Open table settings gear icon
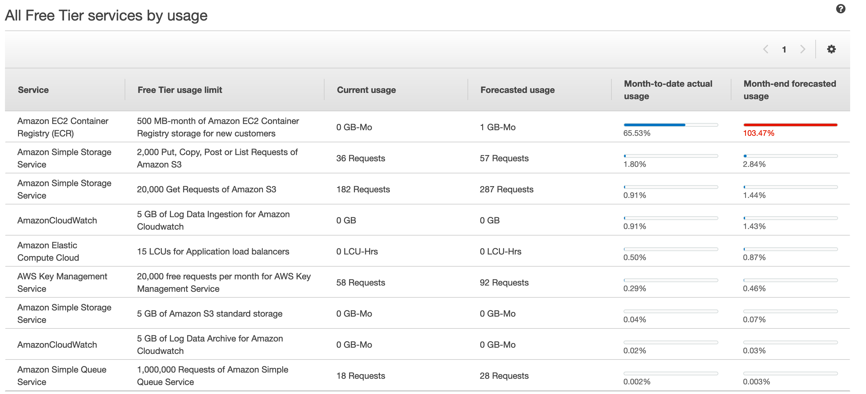866x394 pixels. click(x=831, y=49)
